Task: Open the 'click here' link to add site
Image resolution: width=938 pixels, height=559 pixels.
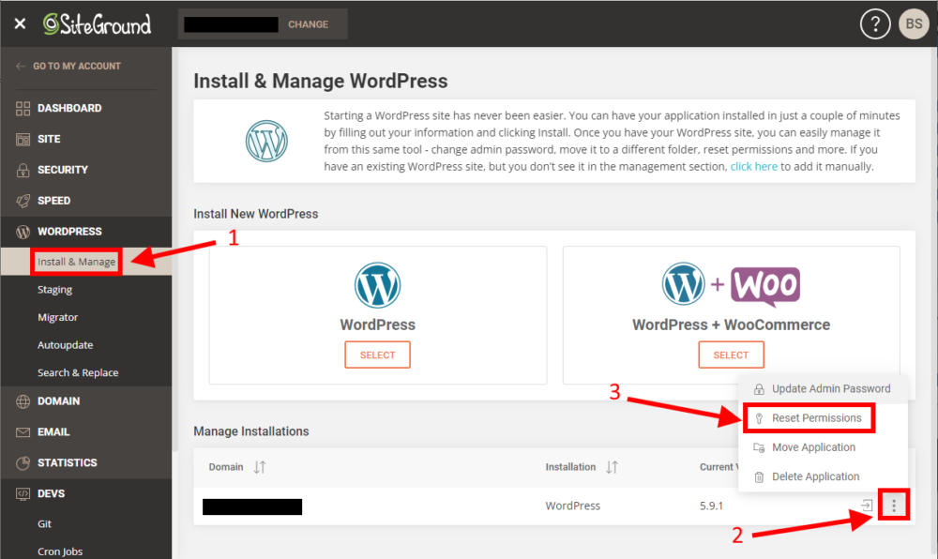Action: [753, 166]
